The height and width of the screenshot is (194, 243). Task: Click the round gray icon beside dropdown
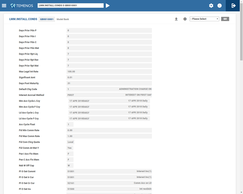click(x=185, y=19)
